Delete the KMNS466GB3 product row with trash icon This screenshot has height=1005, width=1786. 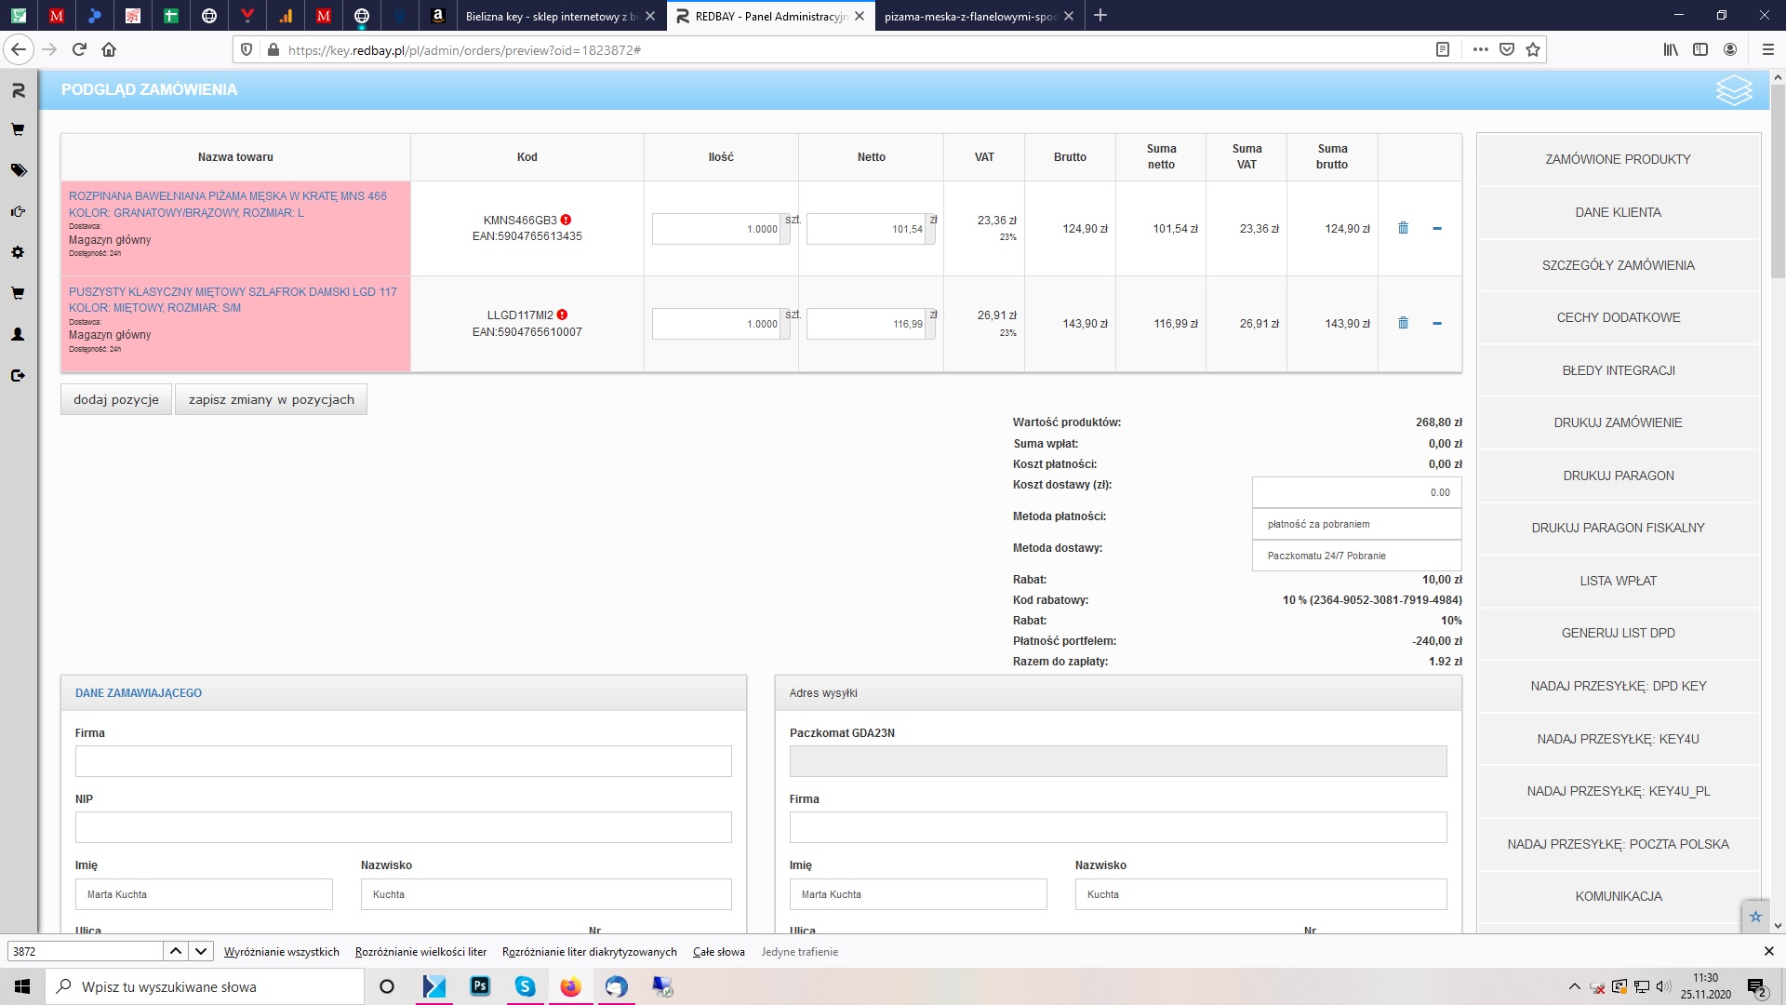coord(1403,228)
